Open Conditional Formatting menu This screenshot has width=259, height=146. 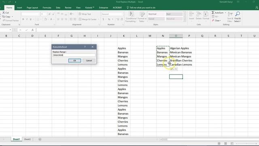click(131, 17)
